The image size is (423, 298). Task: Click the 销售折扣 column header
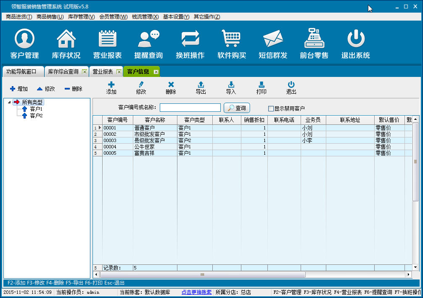click(254, 120)
